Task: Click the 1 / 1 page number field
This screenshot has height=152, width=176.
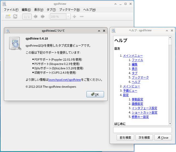Action: 27,17
